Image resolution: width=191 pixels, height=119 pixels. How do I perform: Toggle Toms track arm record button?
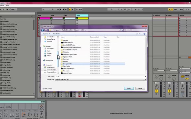coord(80,96)
